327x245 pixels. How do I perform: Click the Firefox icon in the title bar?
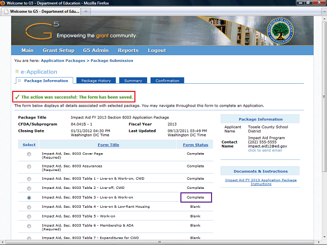click(5, 3)
